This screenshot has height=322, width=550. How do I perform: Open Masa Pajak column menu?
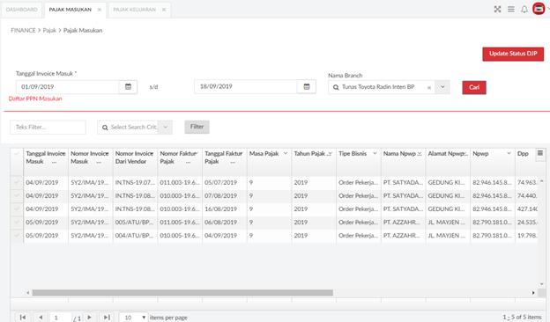(286, 153)
